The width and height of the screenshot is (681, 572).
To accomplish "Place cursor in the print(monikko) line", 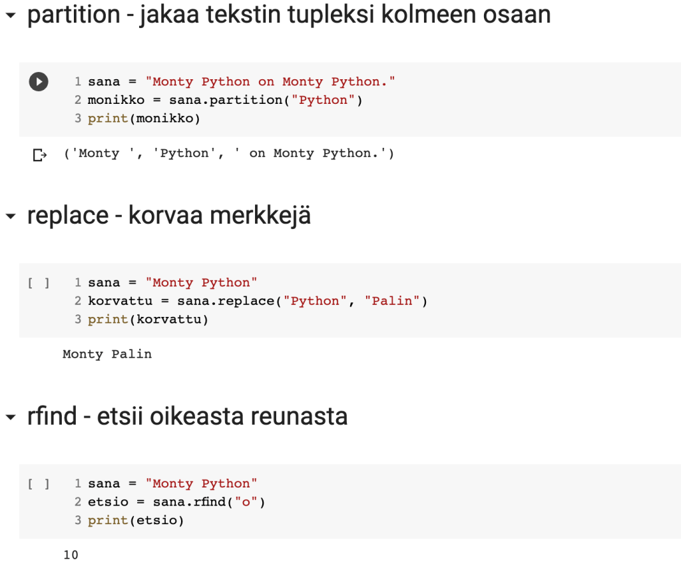I will (144, 119).
